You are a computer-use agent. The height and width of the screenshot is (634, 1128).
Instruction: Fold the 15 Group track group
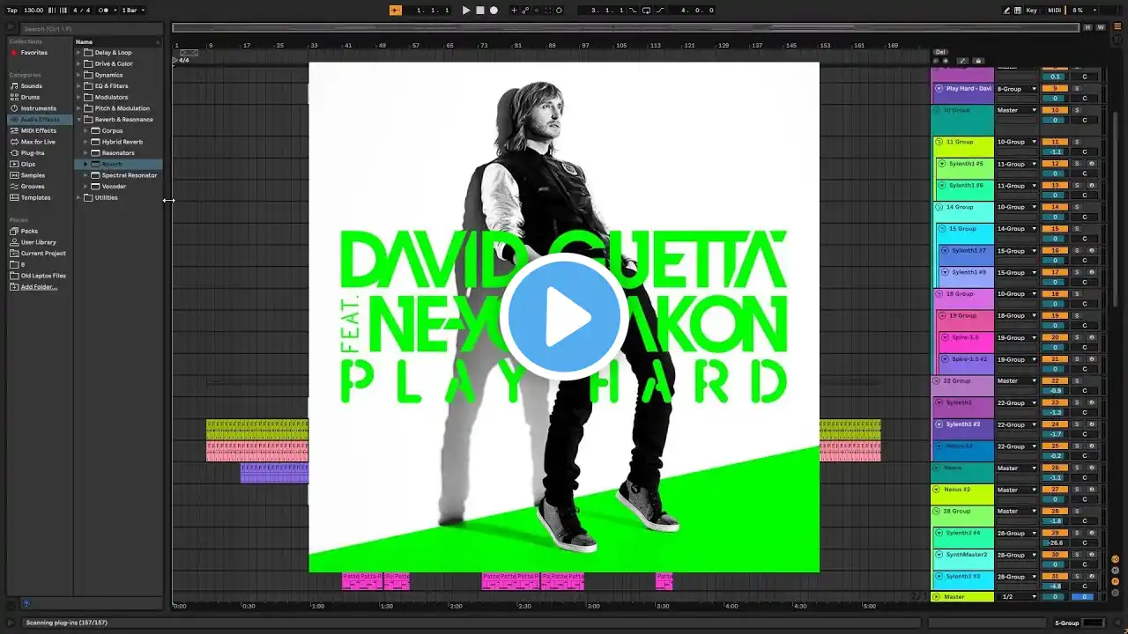click(x=941, y=229)
